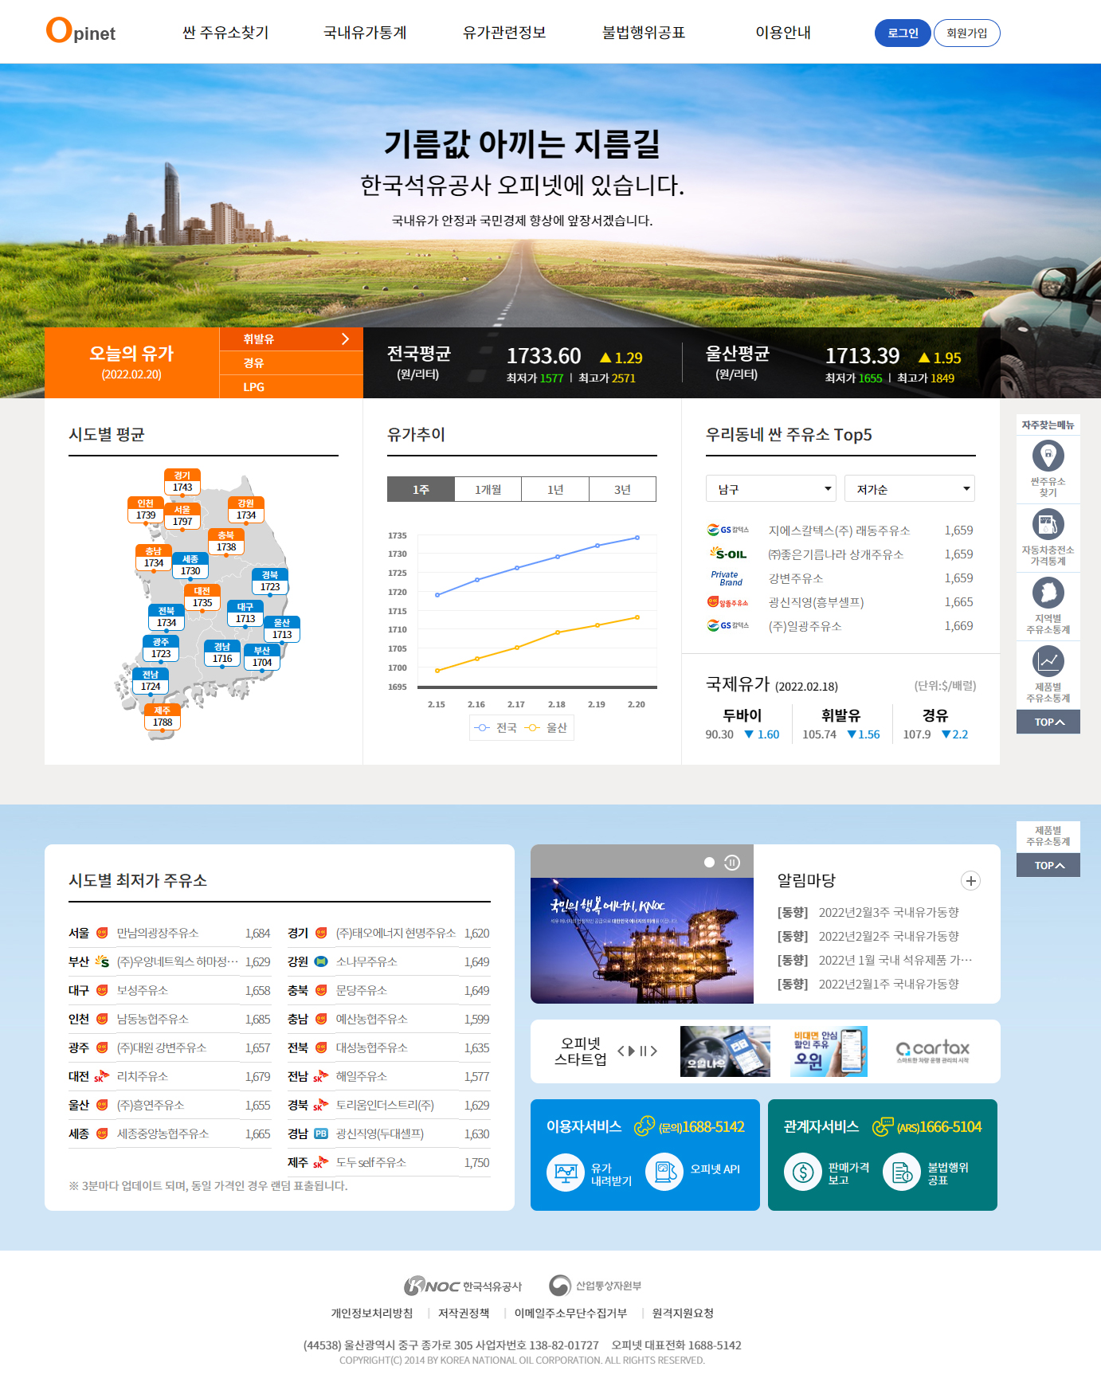Open the cartax startup banner
The width and height of the screenshot is (1101, 1386).
[932, 1051]
